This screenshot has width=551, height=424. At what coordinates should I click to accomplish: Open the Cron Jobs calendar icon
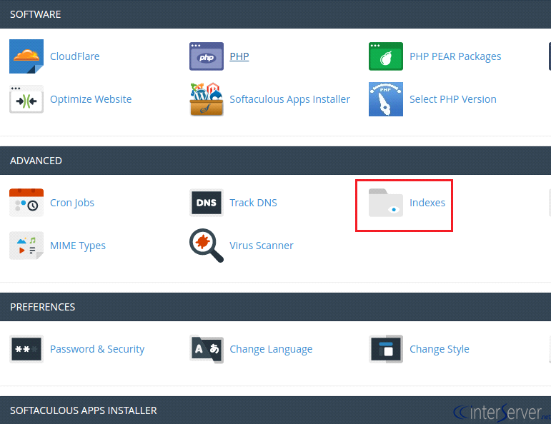tap(26, 203)
